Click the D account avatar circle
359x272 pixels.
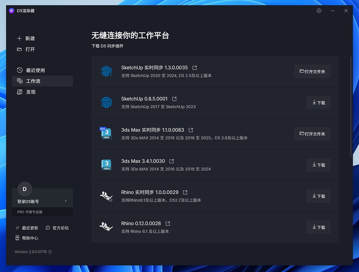pos(25,189)
